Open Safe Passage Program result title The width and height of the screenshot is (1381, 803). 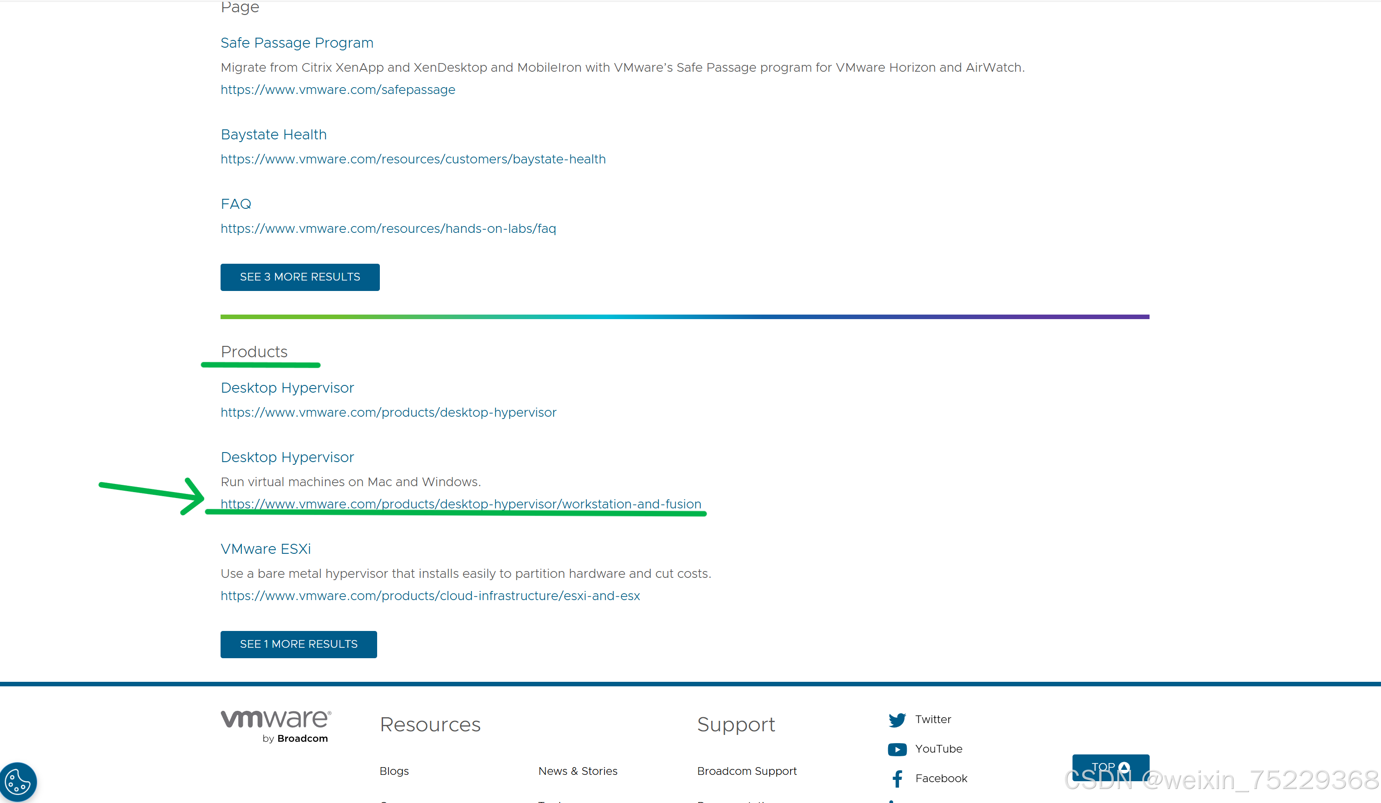point(296,43)
